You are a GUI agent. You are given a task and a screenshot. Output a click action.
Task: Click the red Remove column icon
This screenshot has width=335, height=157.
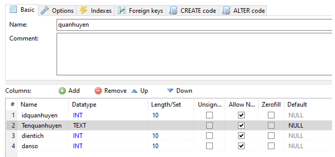98,91
